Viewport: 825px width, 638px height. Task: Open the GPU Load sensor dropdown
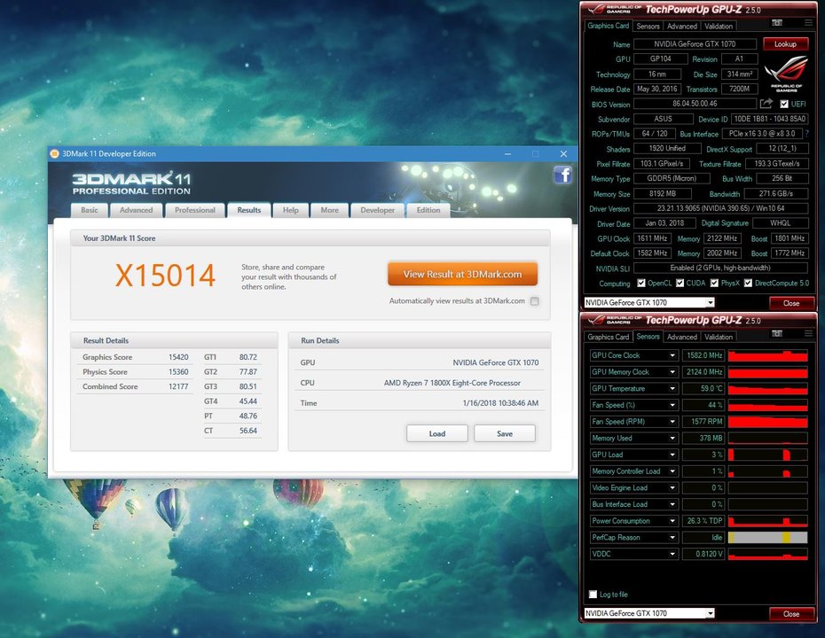672,455
